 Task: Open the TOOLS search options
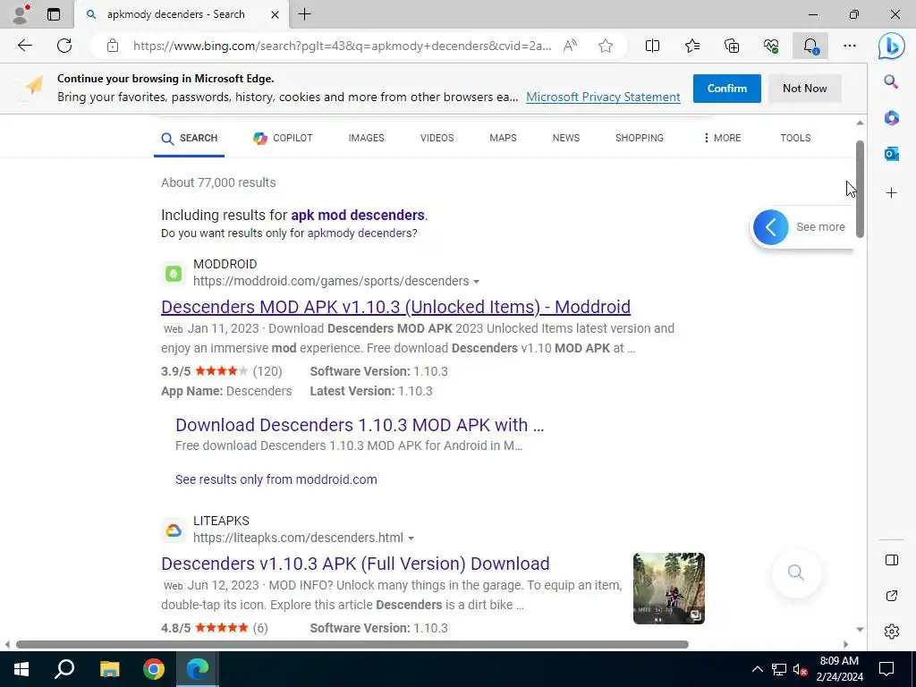pos(795,138)
